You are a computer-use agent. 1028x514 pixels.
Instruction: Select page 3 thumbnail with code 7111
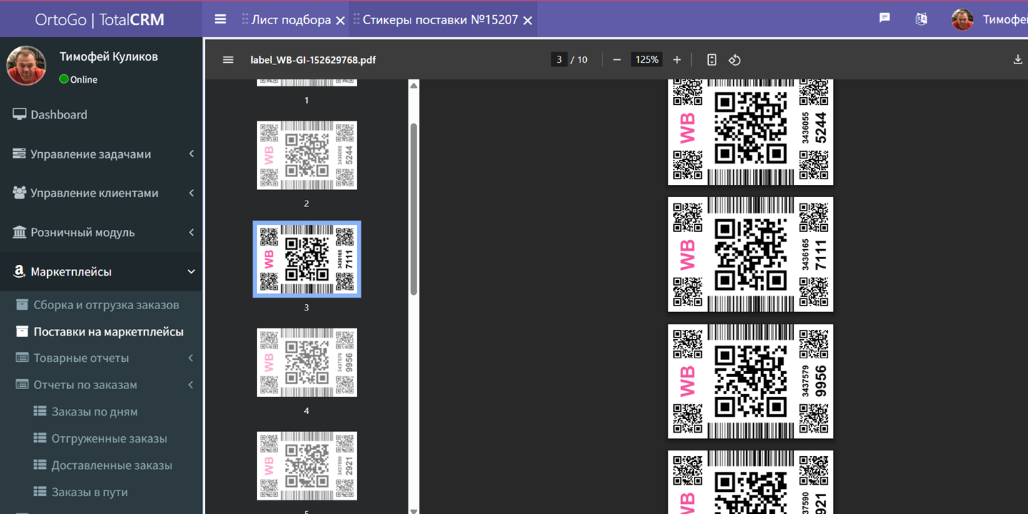pos(307,258)
